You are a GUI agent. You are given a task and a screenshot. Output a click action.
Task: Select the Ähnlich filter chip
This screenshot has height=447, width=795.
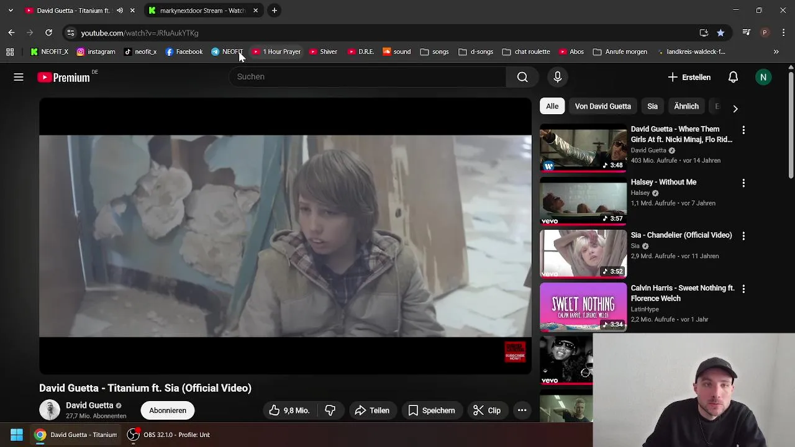[x=686, y=106]
